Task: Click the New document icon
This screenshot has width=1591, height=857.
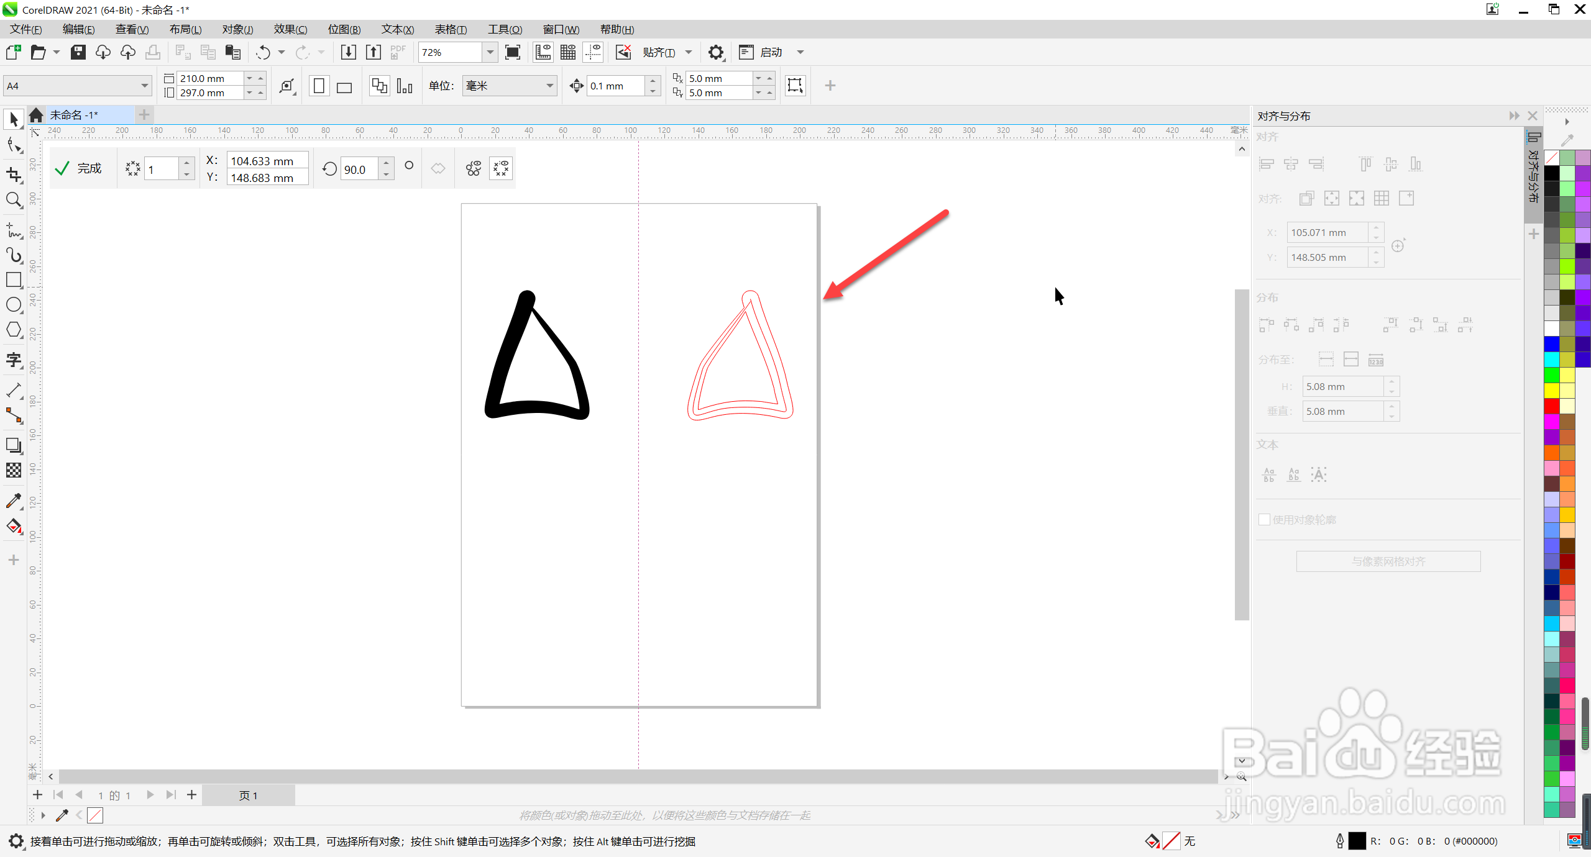Action: (x=13, y=52)
